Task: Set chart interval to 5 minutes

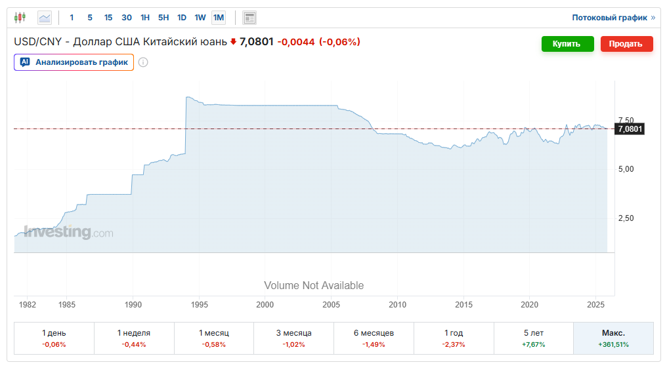Action: coord(90,18)
